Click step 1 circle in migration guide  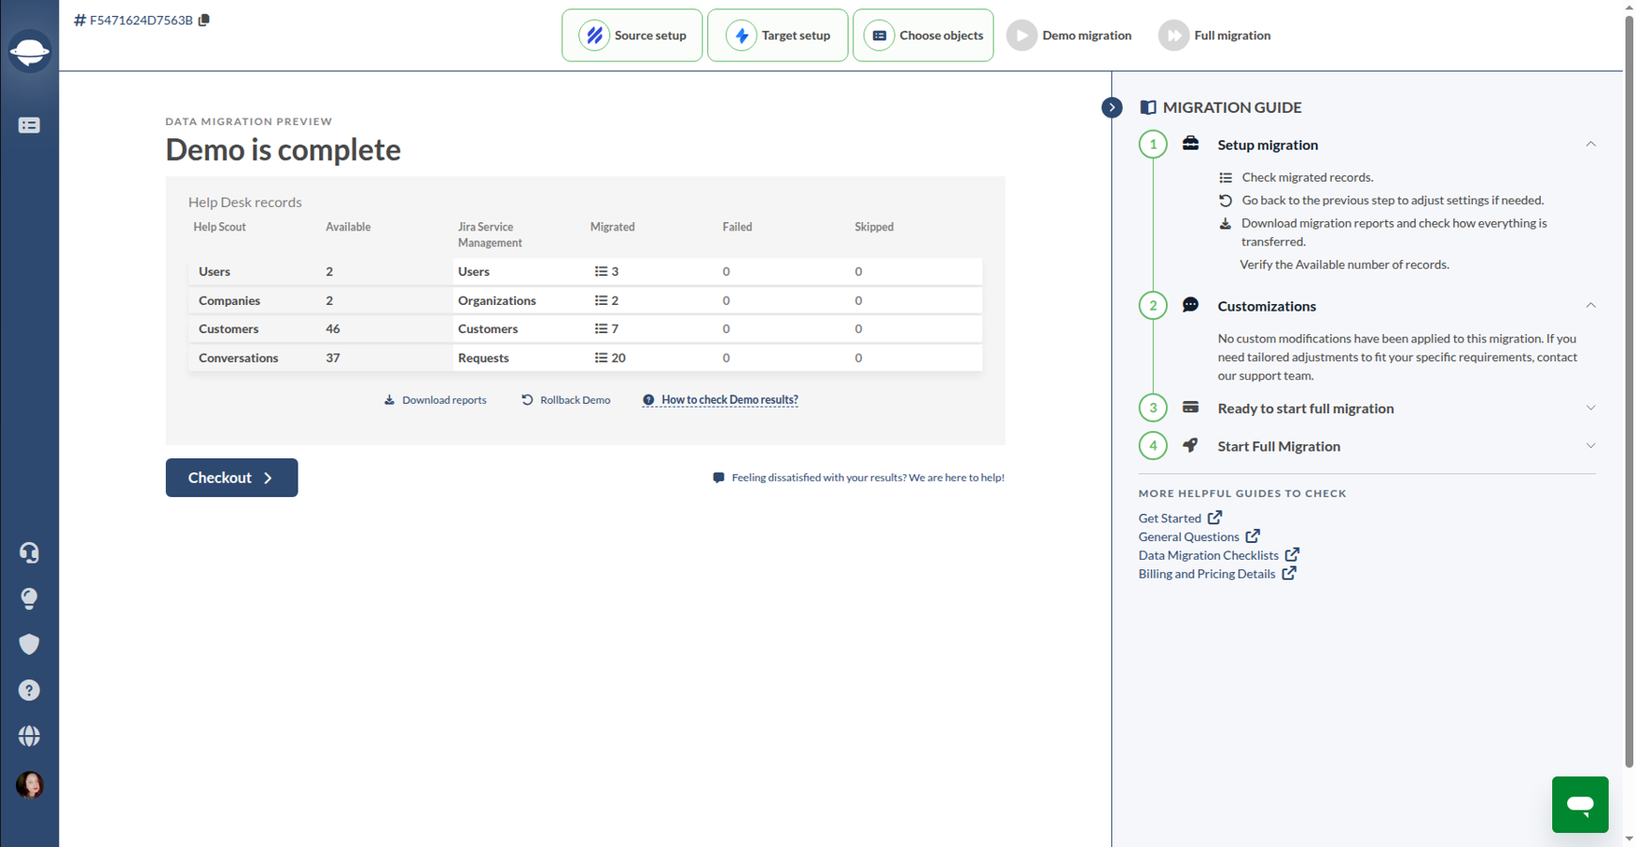(x=1153, y=144)
